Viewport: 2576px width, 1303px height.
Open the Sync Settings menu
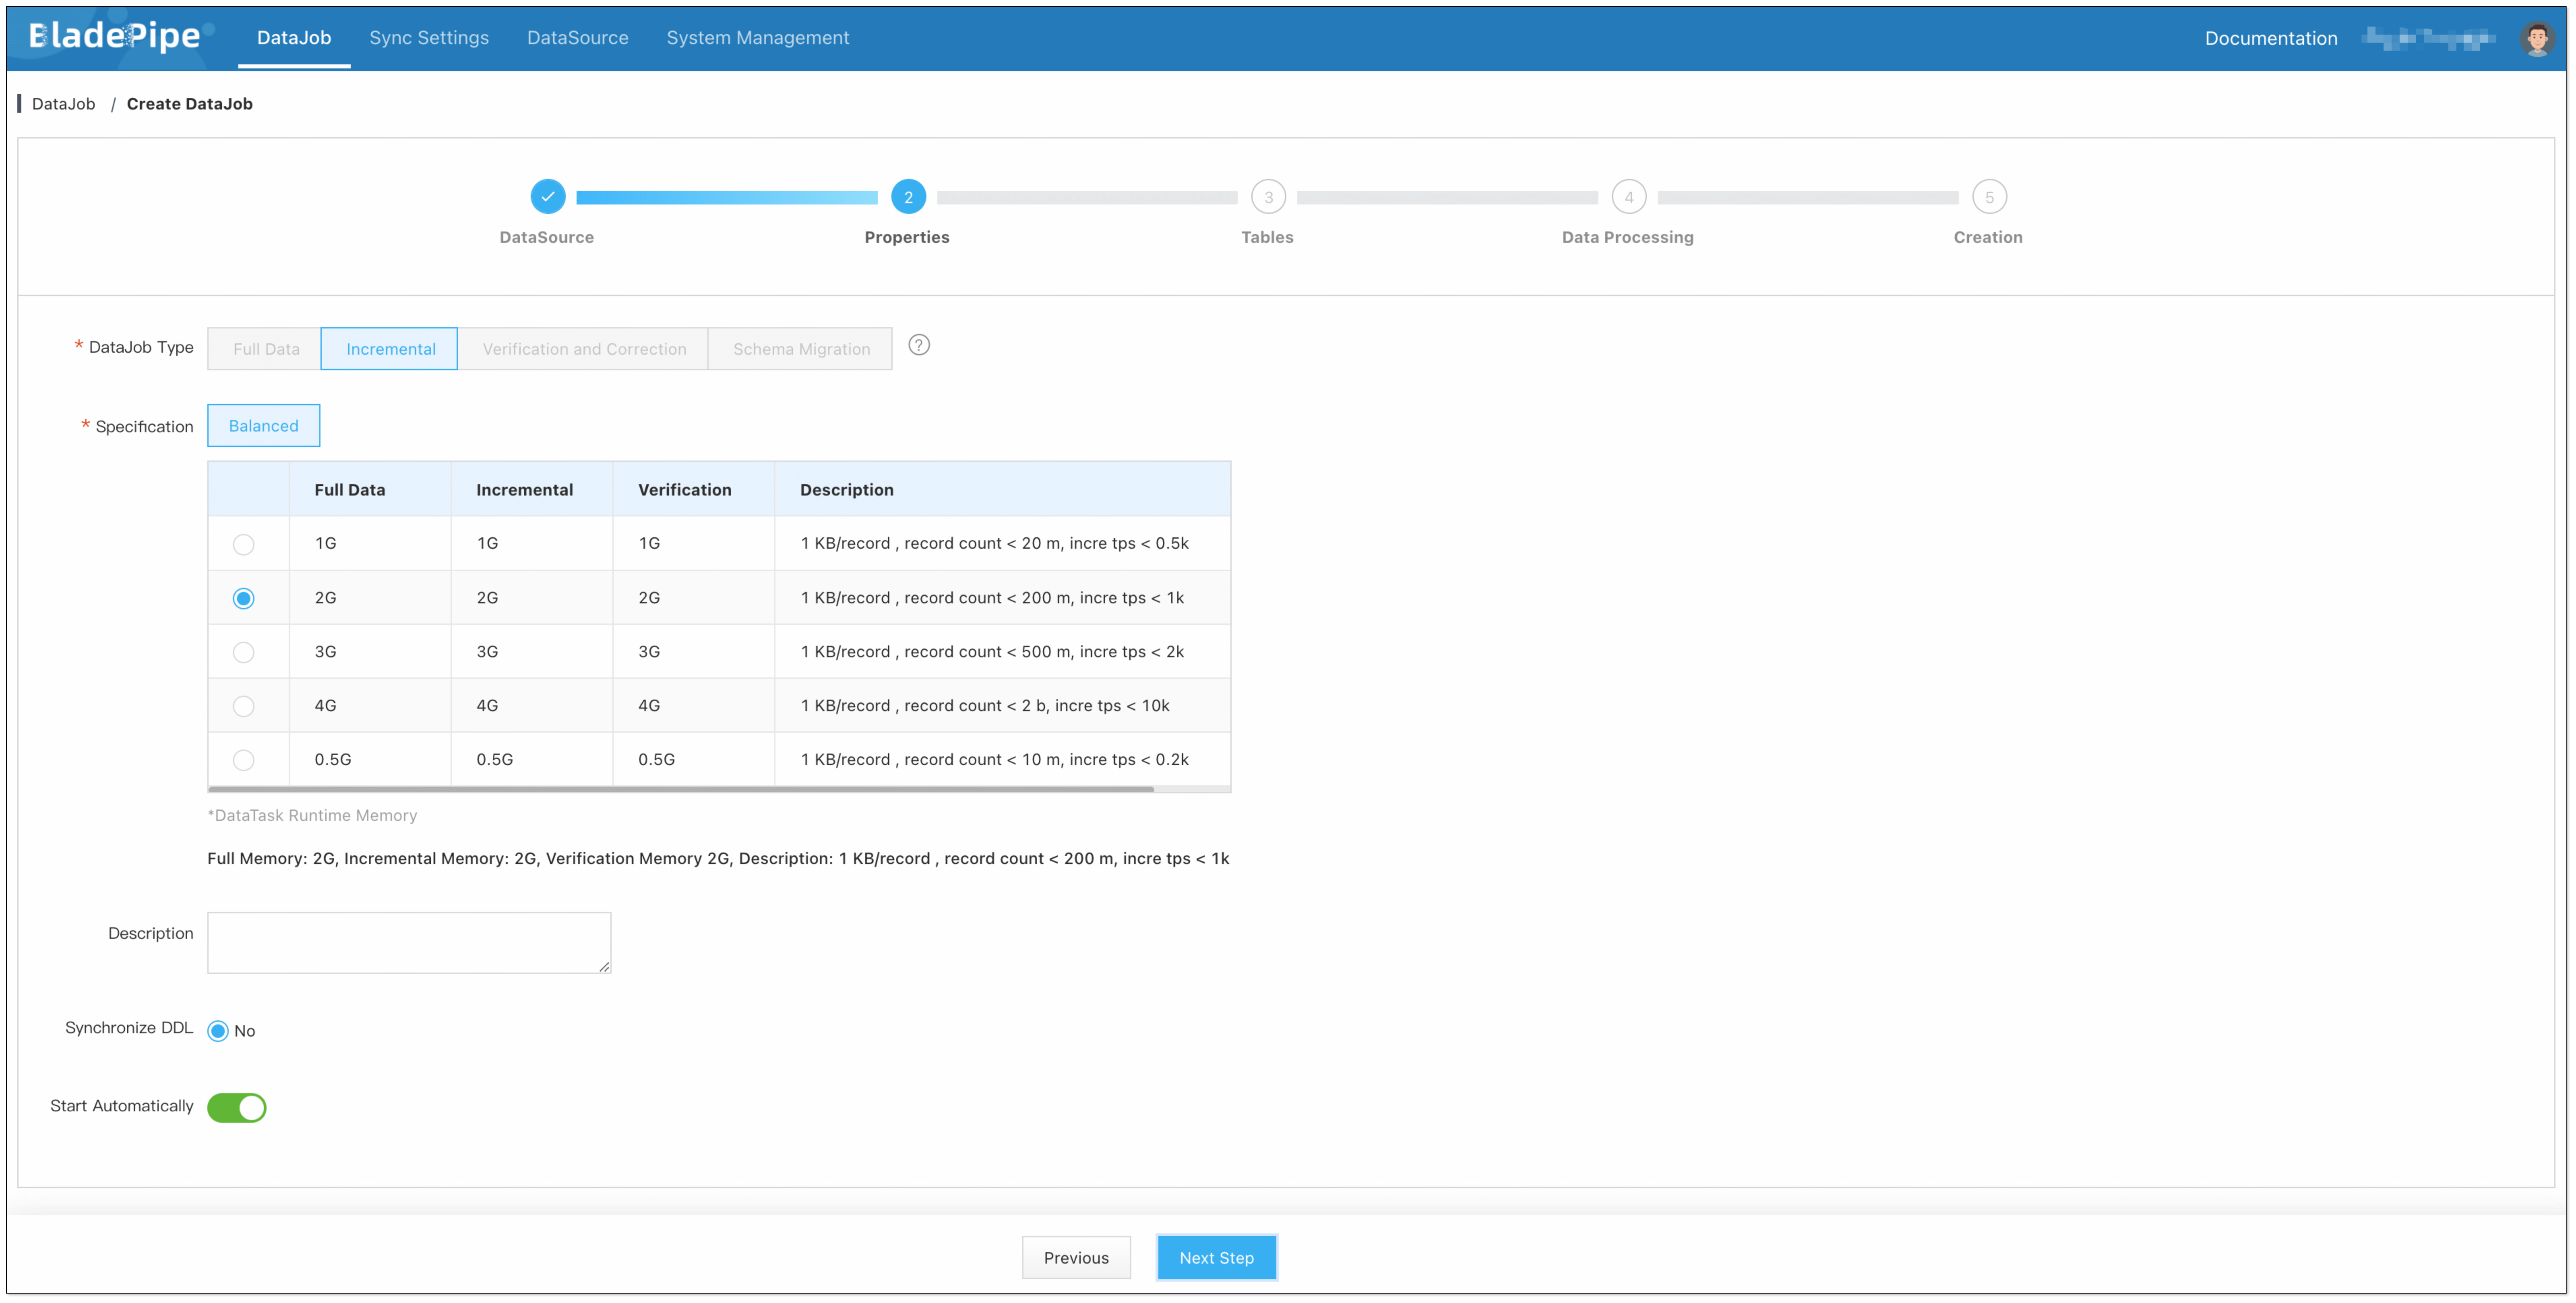429,38
